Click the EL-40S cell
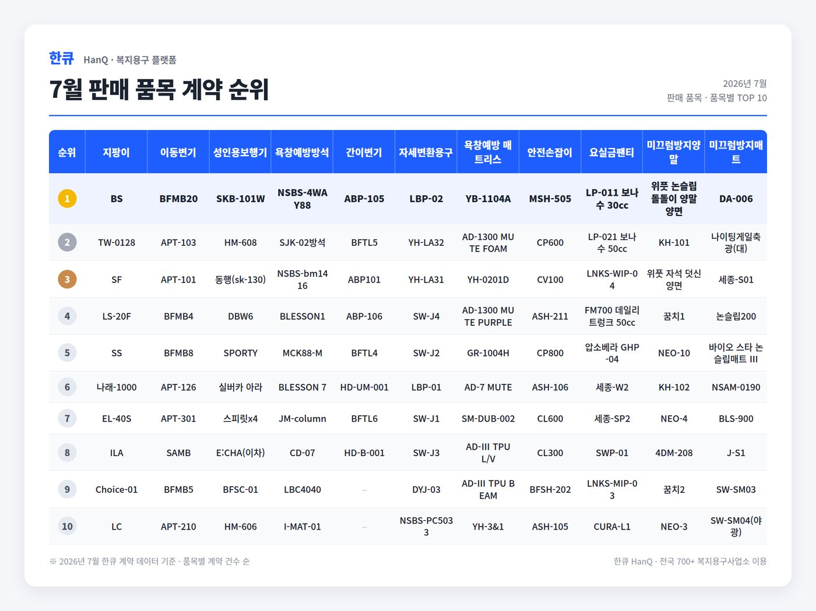Image resolution: width=816 pixels, height=611 pixels. 117,419
